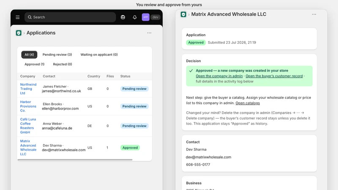The width and height of the screenshot is (338, 190).
Task: Open Matrix Advanced Wholesale LLC row link
Action: 28,147
